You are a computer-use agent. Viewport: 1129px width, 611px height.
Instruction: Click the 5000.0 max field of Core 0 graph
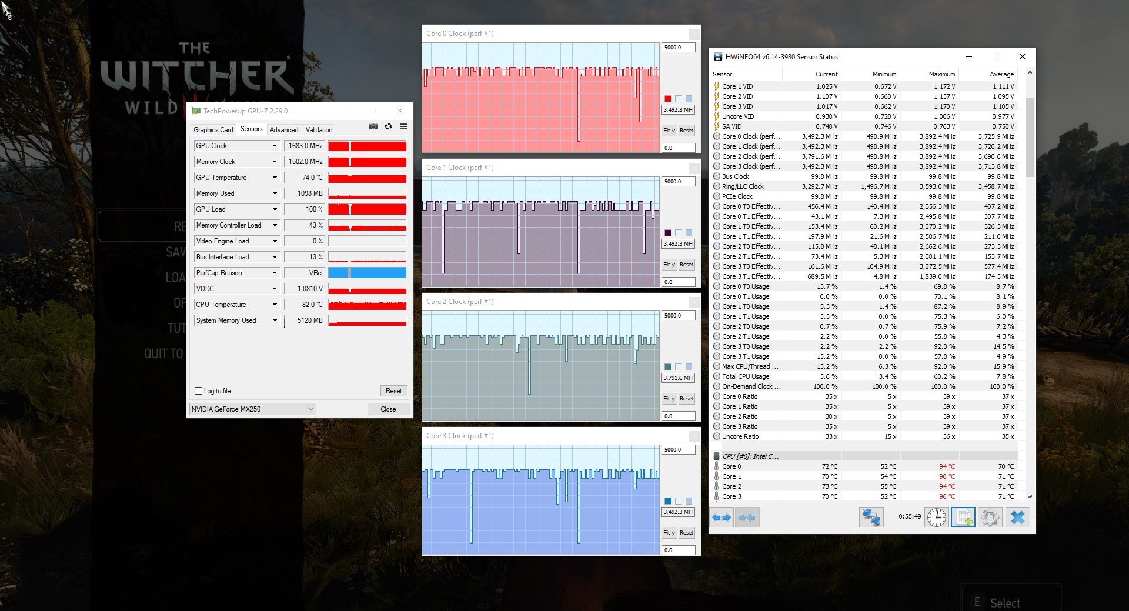pos(678,48)
